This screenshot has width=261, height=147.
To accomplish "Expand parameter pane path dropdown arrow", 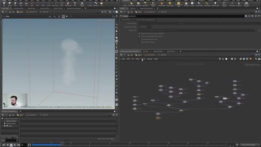I will [x=252, y=12].
